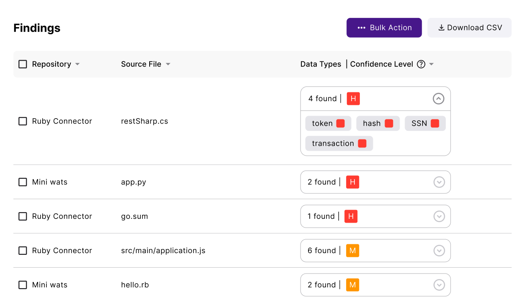The image size is (525, 302).
Task: Click the Source File header label
Action: (x=141, y=64)
